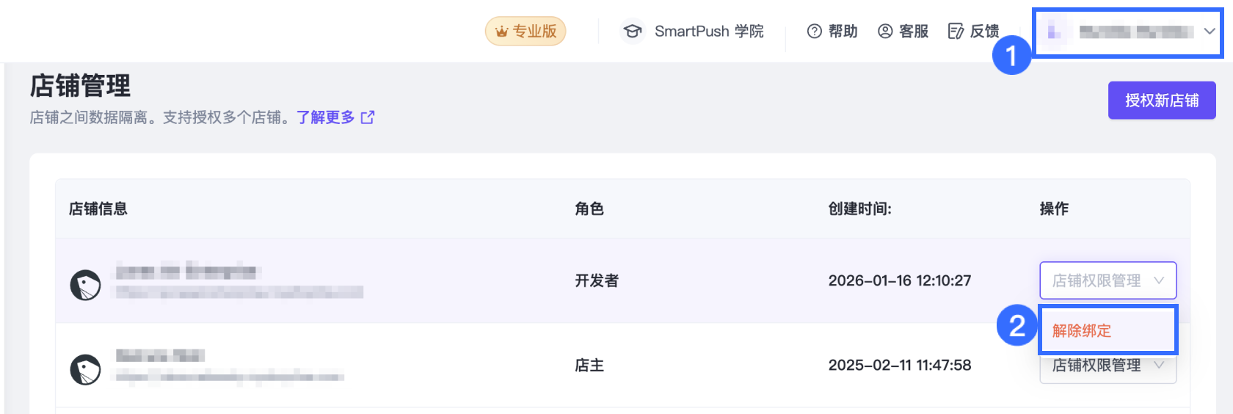The height and width of the screenshot is (414, 1233).
Task: Click the 帮助 question mark icon
Action: click(x=814, y=32)
